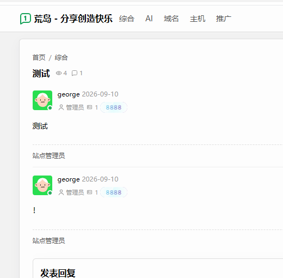
Task: Click the green site logo icon
Action: point(26,19)
